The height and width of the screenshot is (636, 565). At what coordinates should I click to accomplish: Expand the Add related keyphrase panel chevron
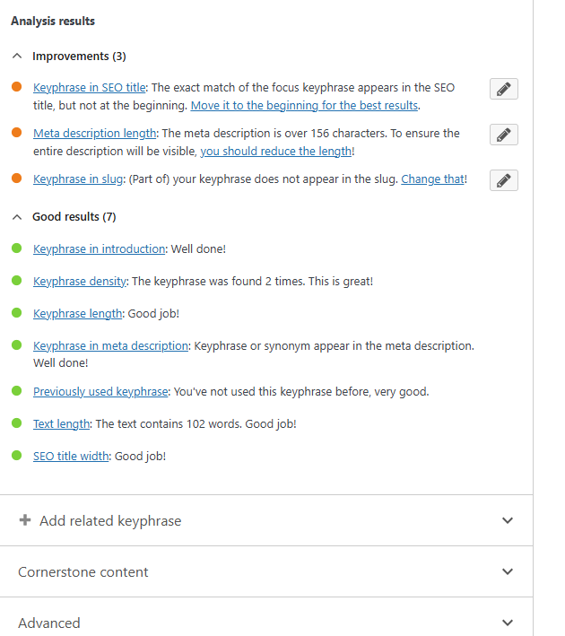pos(508,520)
